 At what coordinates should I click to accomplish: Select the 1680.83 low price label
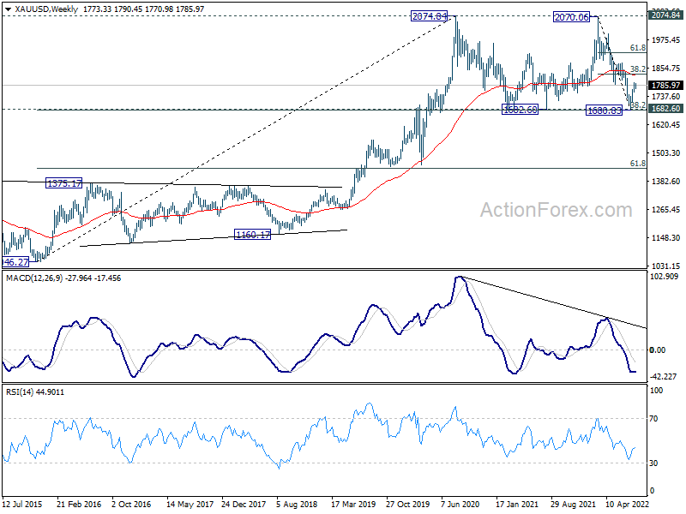click(604, 111)
